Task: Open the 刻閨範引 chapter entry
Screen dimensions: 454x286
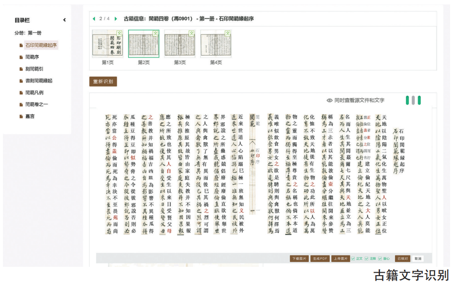Action: (34, 69)
